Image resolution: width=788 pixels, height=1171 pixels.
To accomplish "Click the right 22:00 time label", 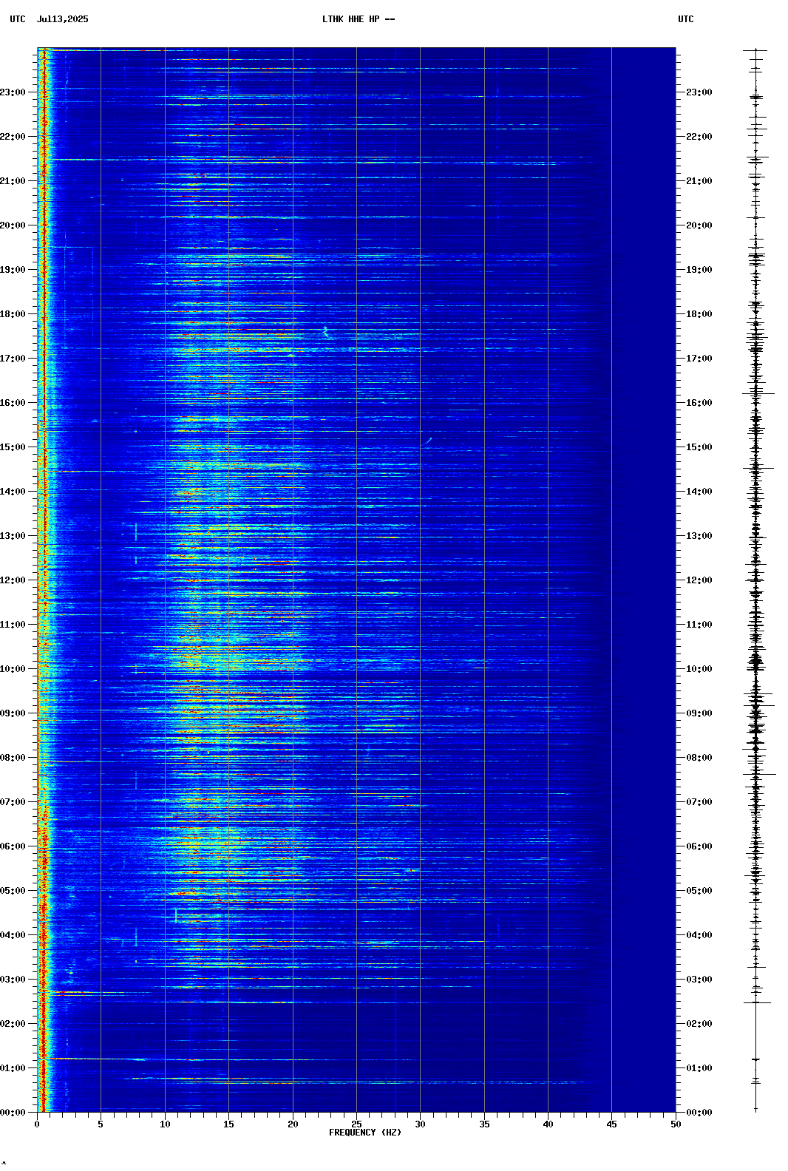I will (699, 137).
